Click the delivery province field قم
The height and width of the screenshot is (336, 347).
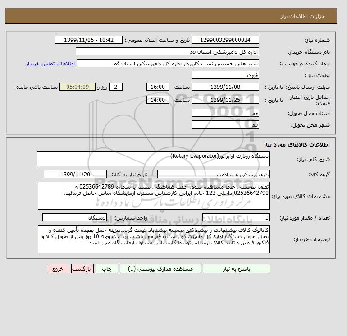pyautogui.click(x=225, y=113)
